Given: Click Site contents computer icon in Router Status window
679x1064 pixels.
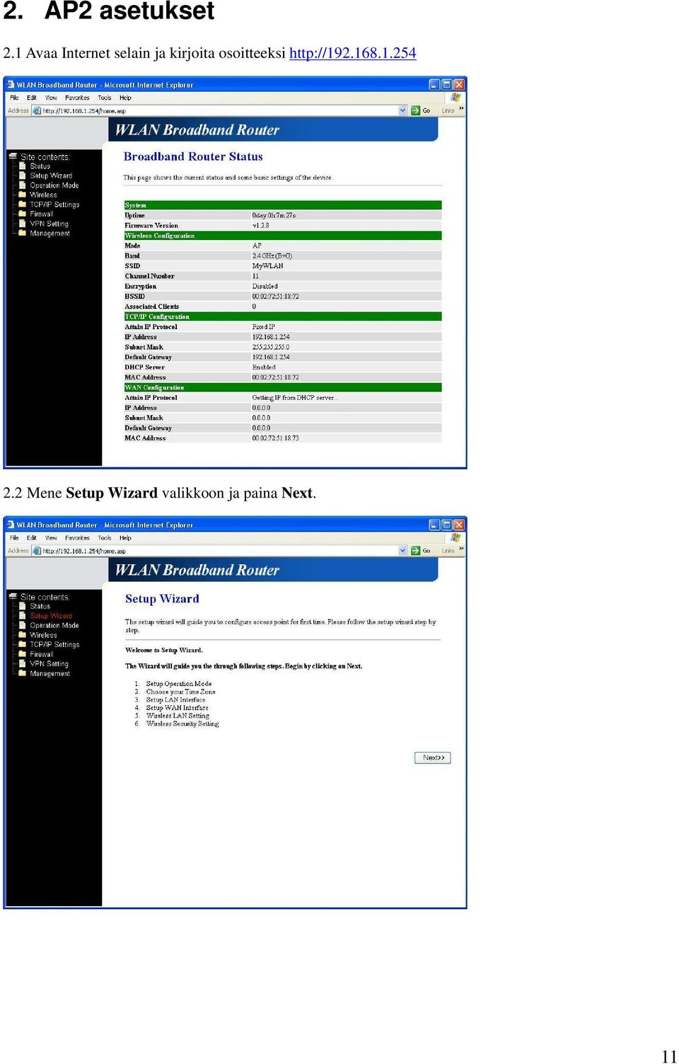Looking at the screenshot, I should tap(13, 156).
